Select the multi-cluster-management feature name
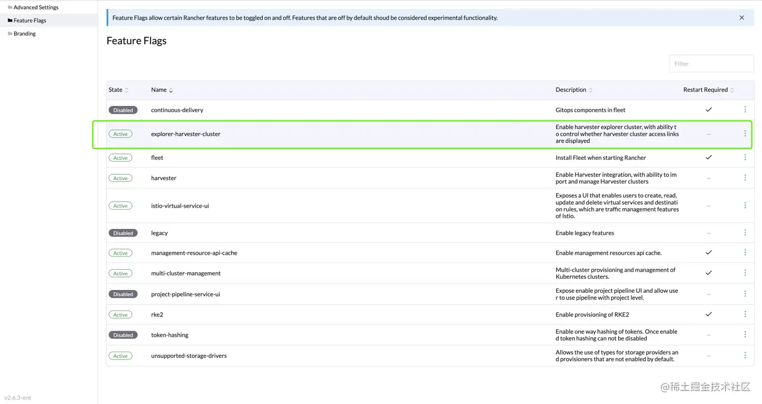The width and height of the screenshot is (762, 404). (186, 273)
